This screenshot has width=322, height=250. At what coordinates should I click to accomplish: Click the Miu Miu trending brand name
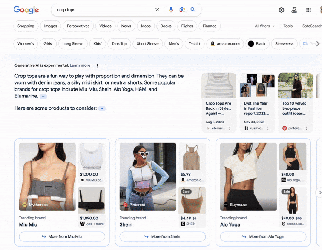click(x=28, y=224)
